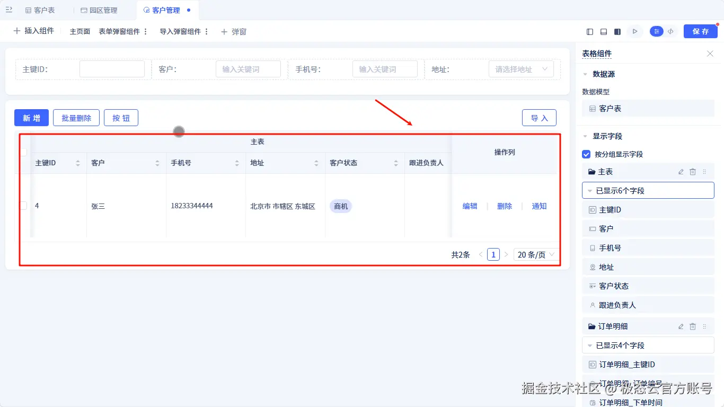This screenshot has width=724, height=407.
Task: Sort the table by 地址 column
Action: coord(316,163)
